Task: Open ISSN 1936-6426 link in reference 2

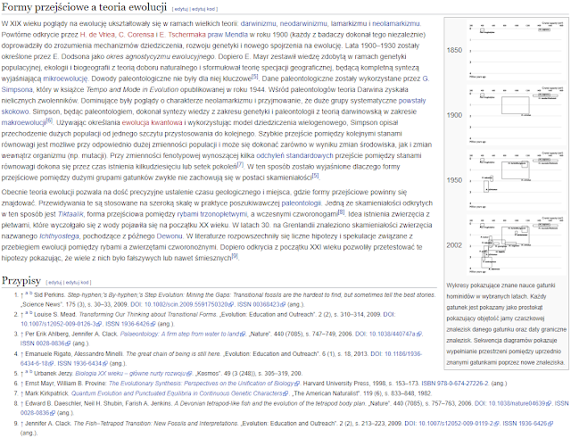Action: coord(130,324)
